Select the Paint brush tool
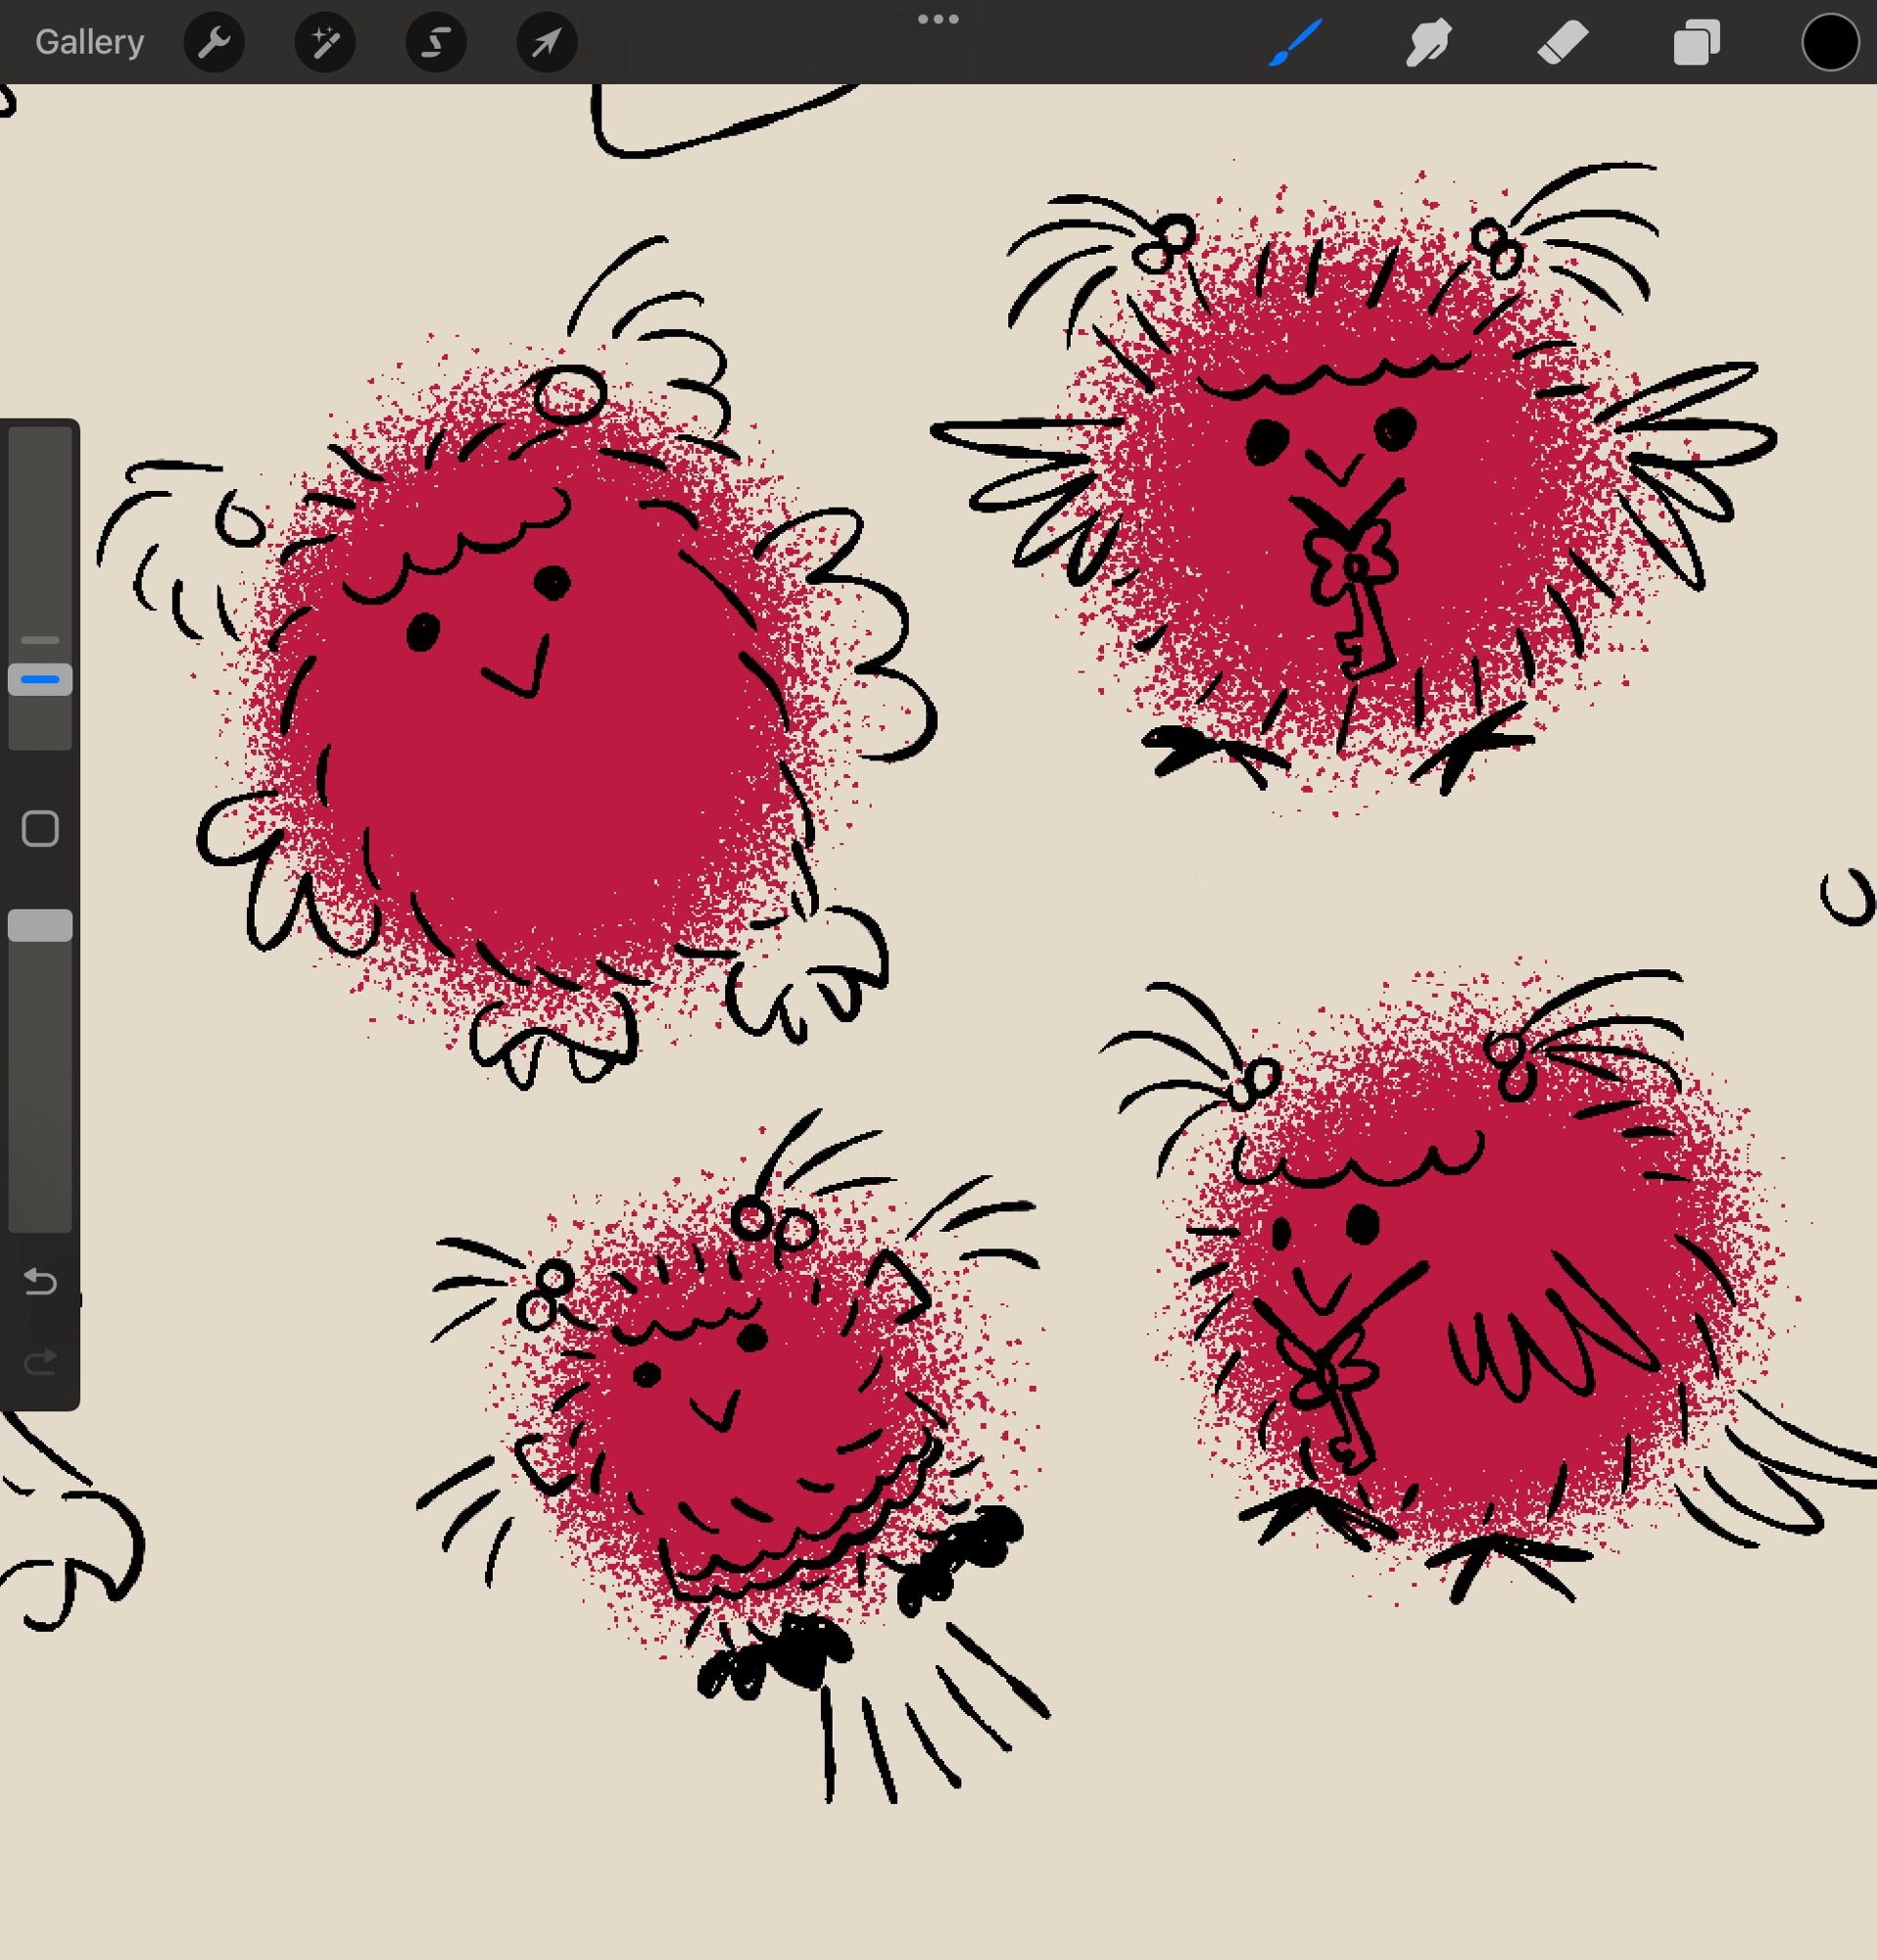Image resolution: width=1877 pixels, height=1960 pixels. [1295, 42]
